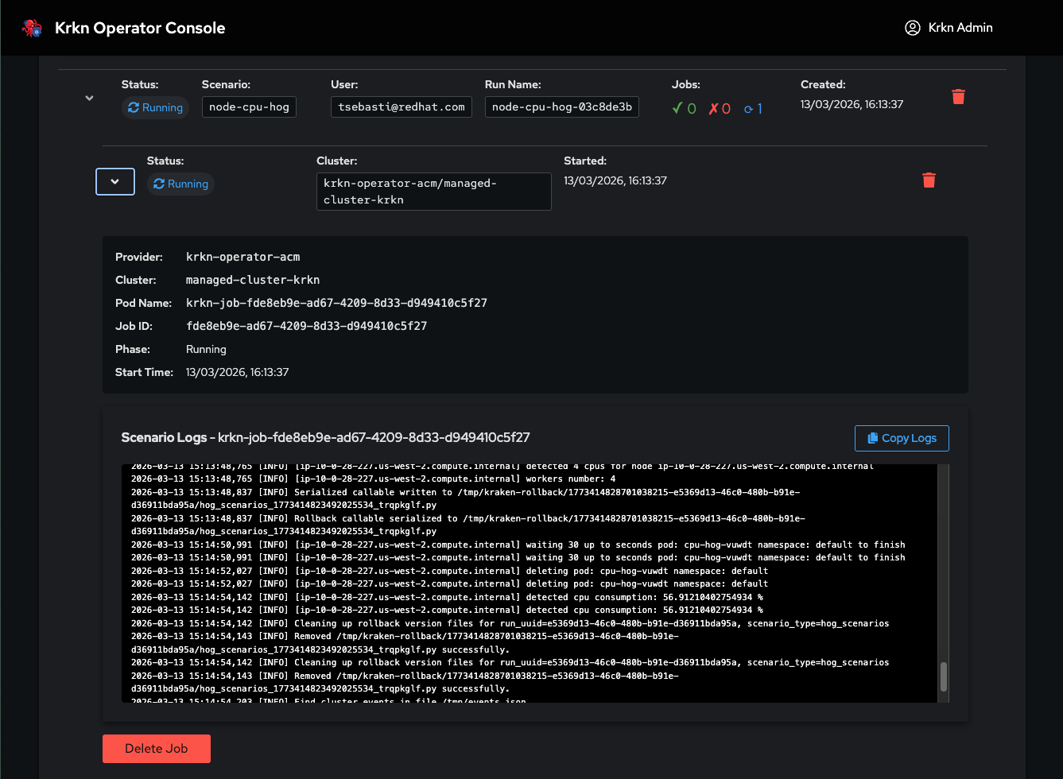Click the tsebasti@redhat.com User field

tap(401, 107)
